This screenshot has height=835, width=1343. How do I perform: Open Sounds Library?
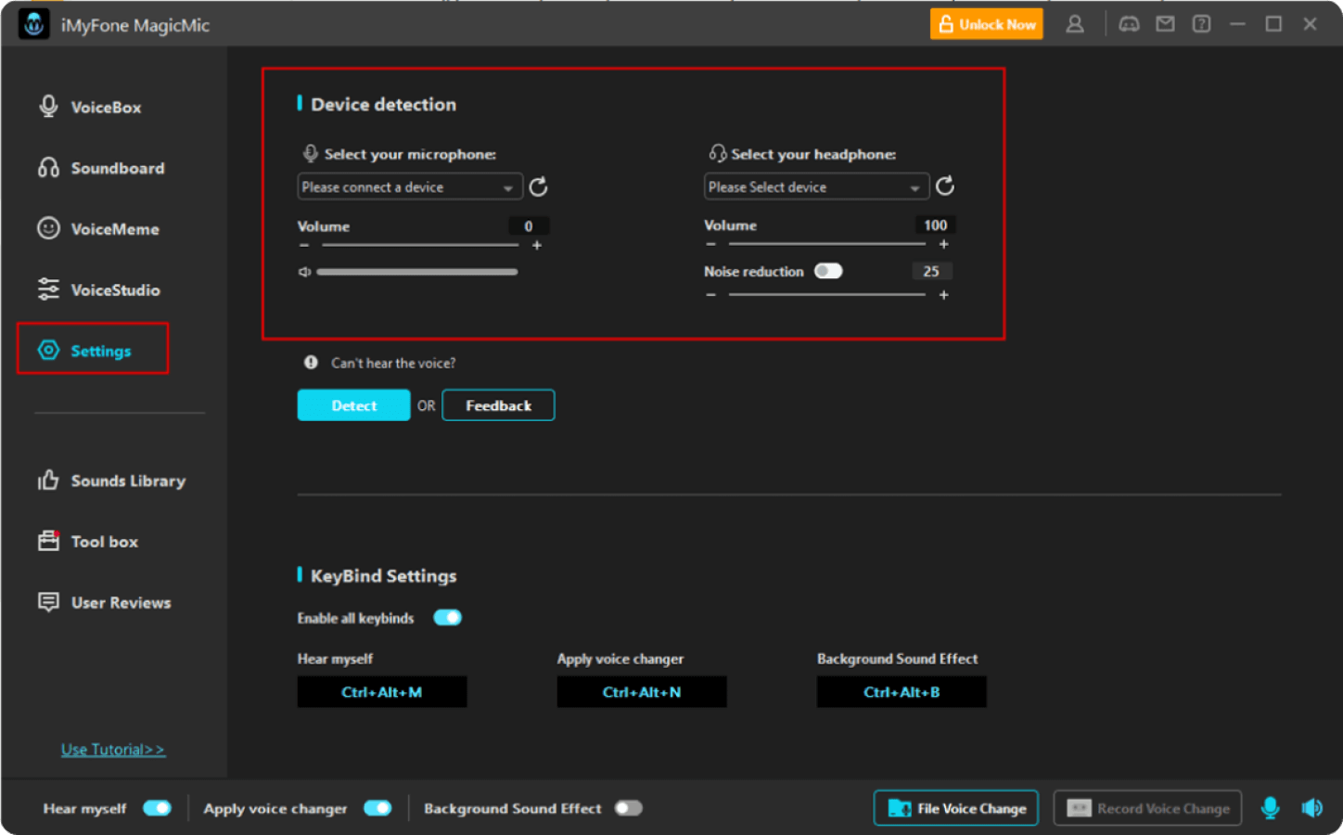(x=111, y=481)
